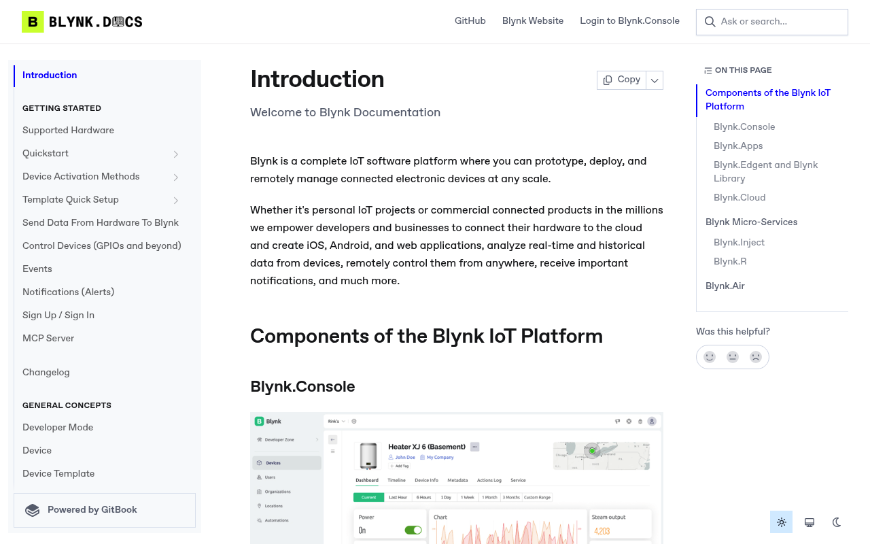Screen dimensions: 870x544
Task: Click the search magnifier icon
Action: point(710,22)
